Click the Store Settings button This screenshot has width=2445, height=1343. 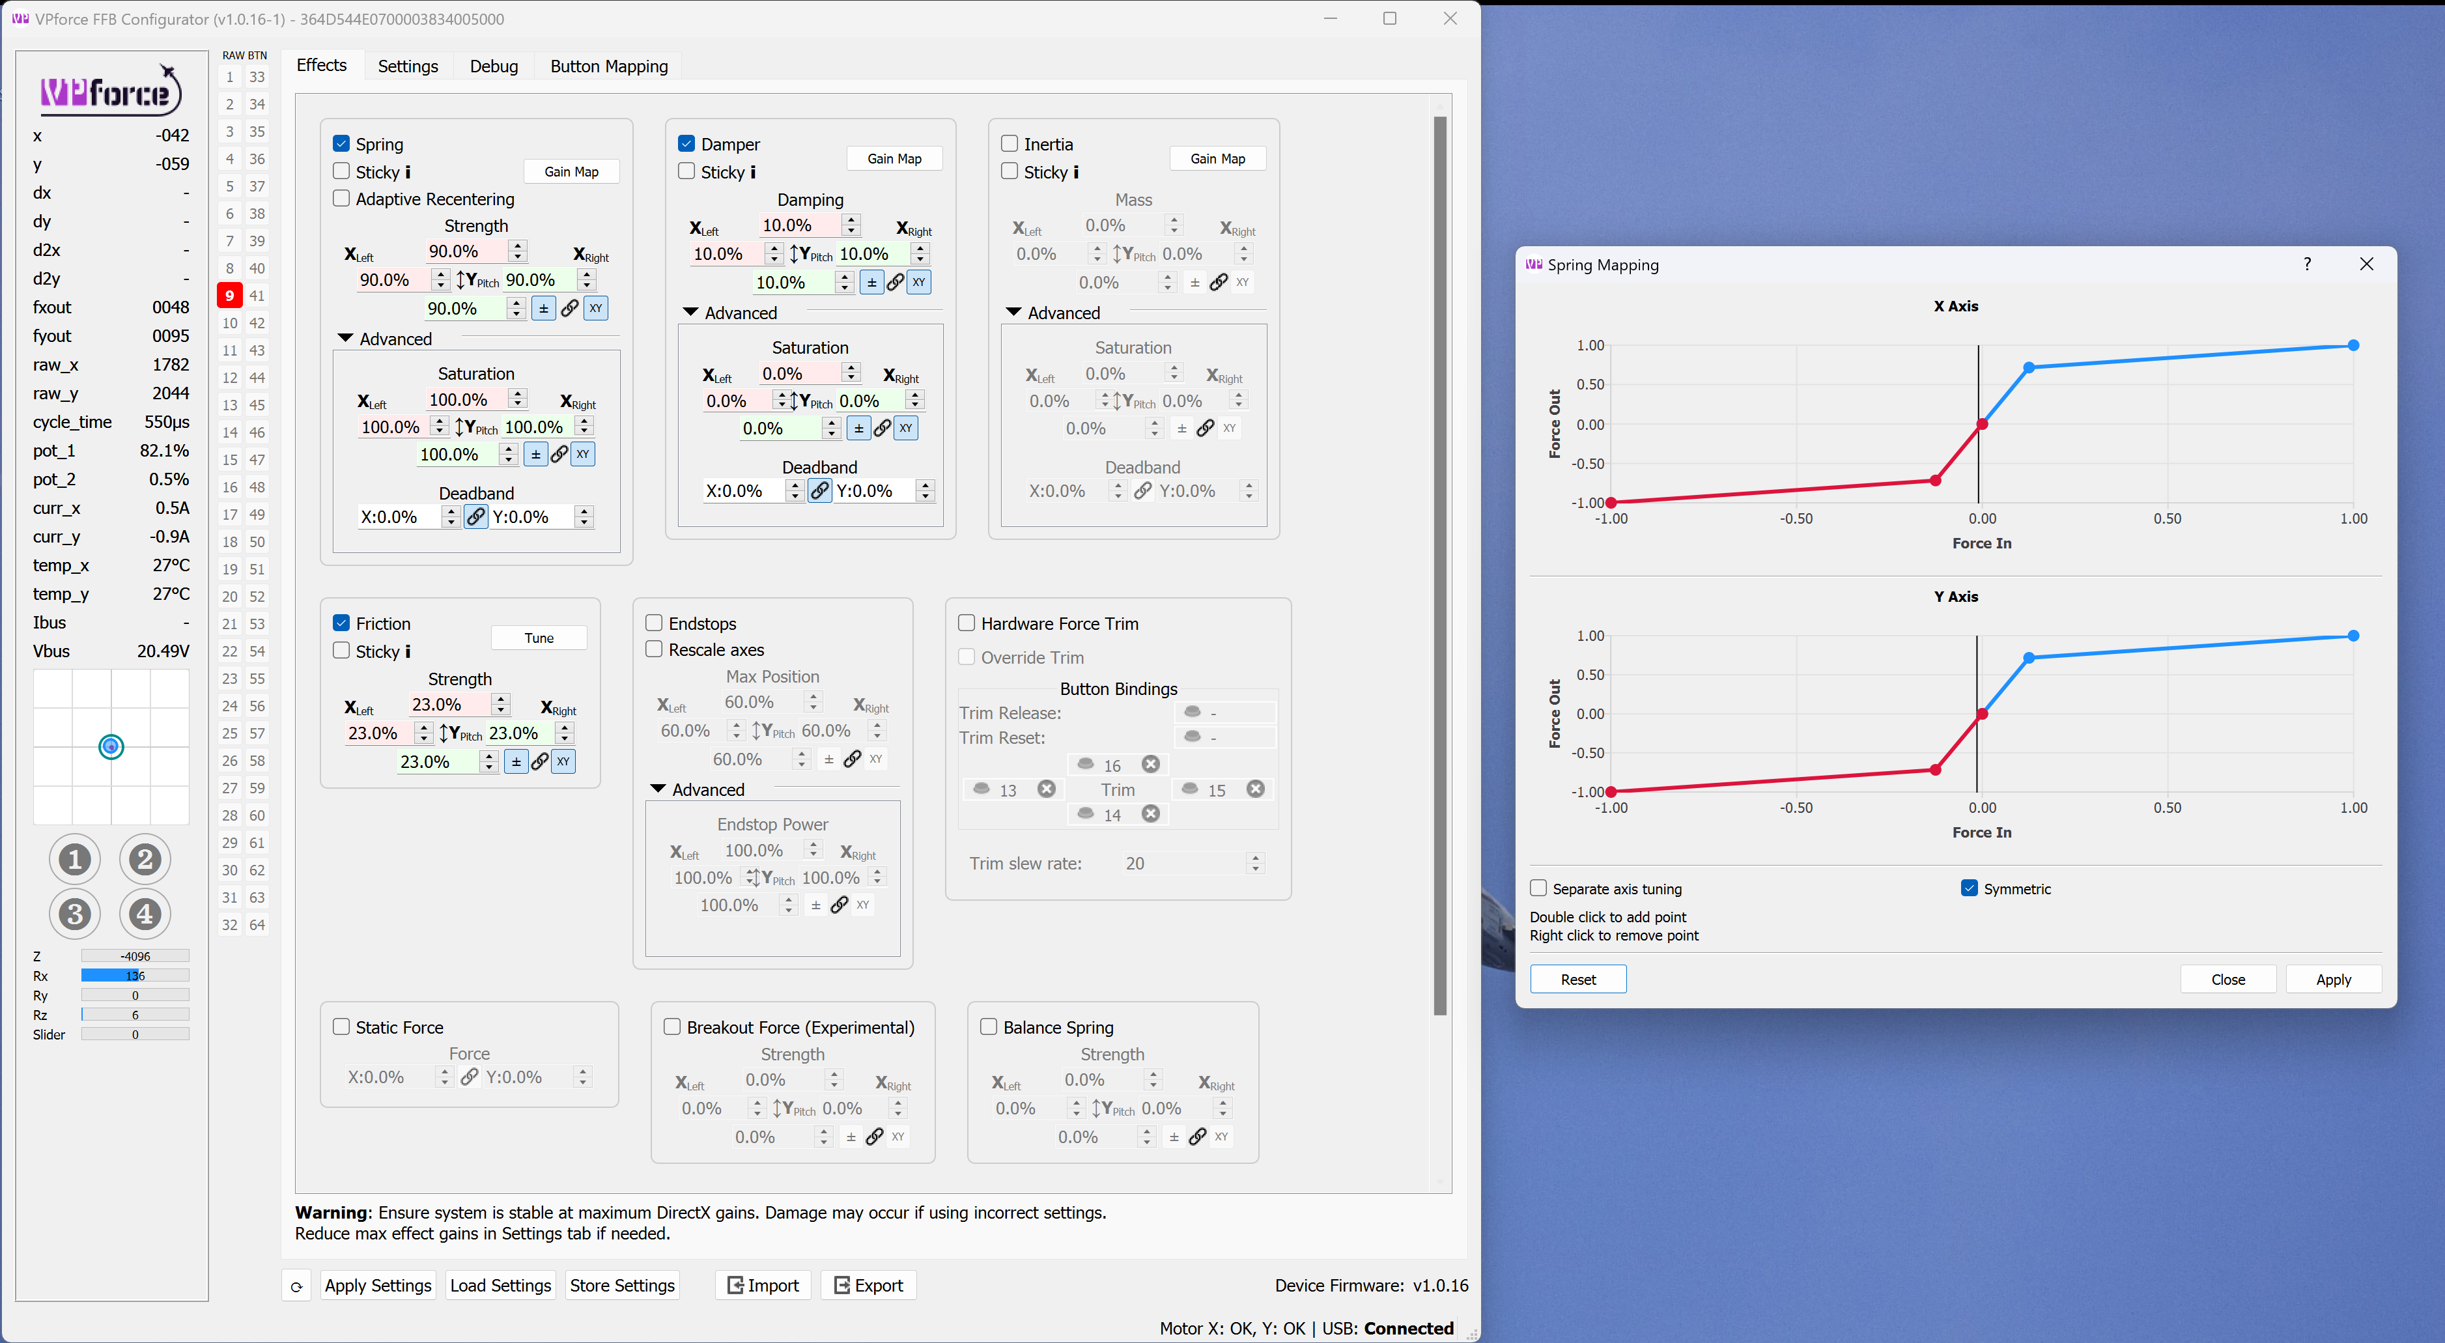[x=622, y=1285]
